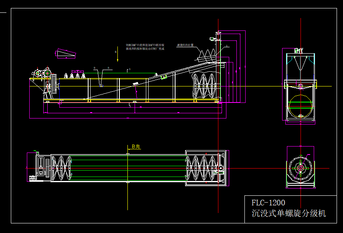The height and width of the screenshot is (233, 343).
Task: Select the 被提升的位置 annotation
Action: point(185,45)
